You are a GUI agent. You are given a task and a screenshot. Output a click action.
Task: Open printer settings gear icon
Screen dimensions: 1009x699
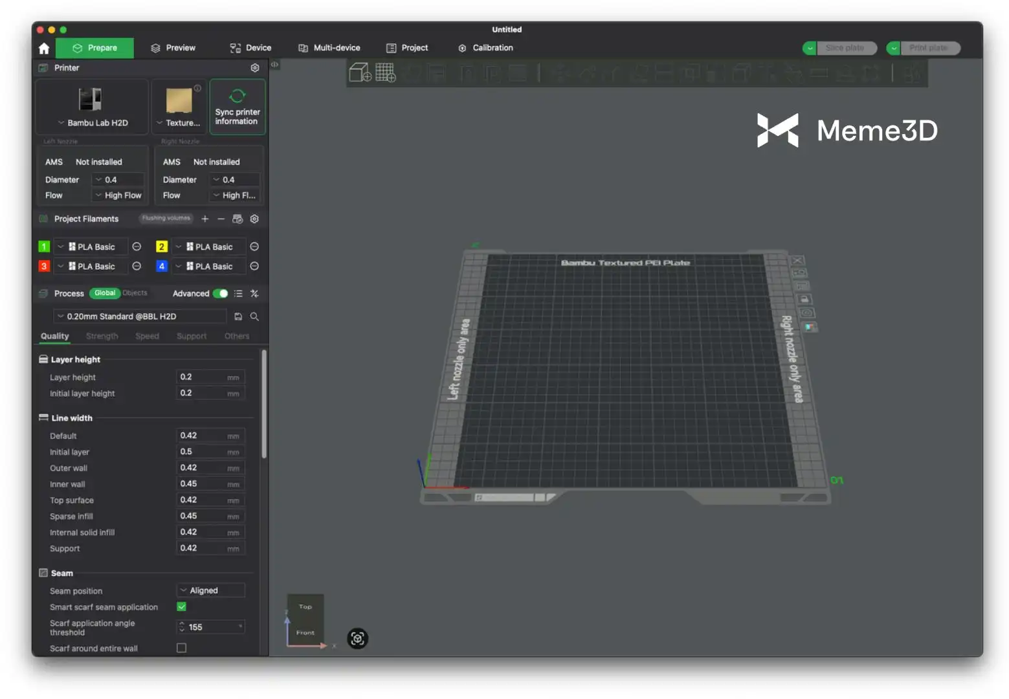[255, 68]
